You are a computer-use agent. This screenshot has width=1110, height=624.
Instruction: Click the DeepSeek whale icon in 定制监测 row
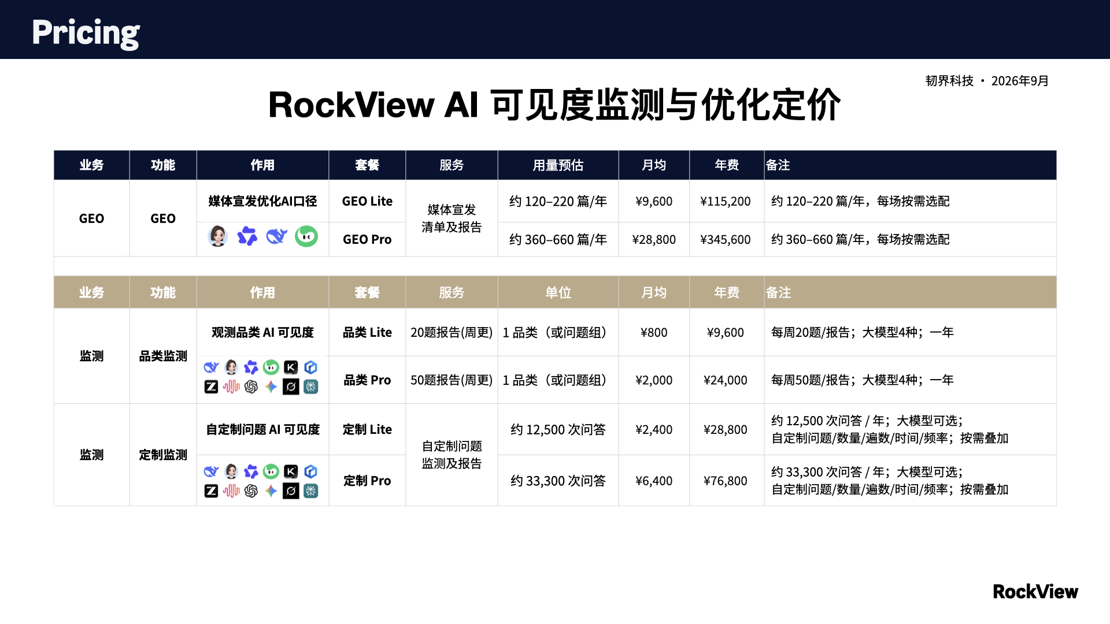pos(211,471)
